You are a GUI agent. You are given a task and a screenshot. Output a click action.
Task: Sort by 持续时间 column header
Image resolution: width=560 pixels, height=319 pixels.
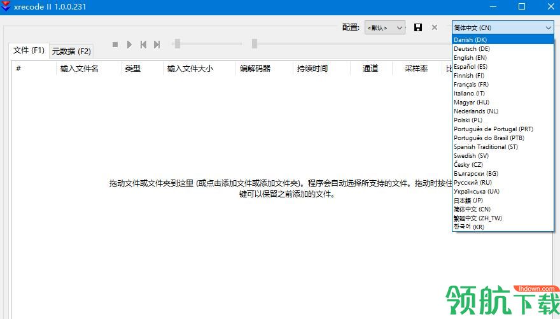tap(321, 69)
